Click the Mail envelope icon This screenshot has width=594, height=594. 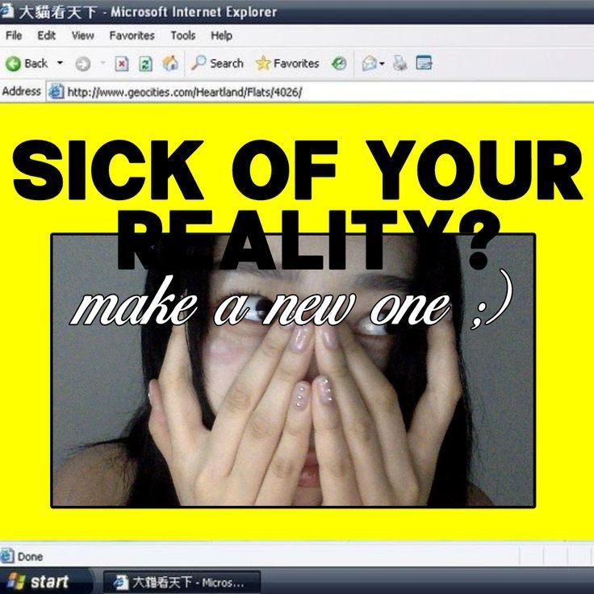(369, 63)
